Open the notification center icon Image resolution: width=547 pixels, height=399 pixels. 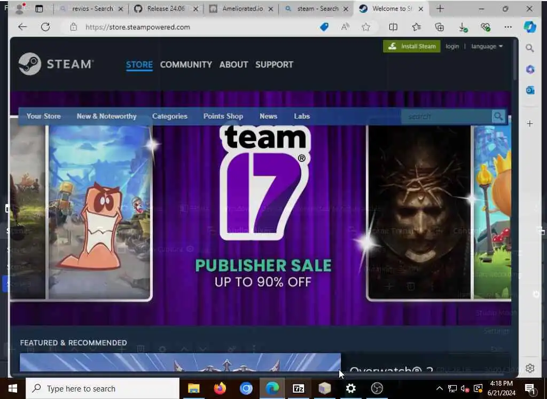click(530, 388)
